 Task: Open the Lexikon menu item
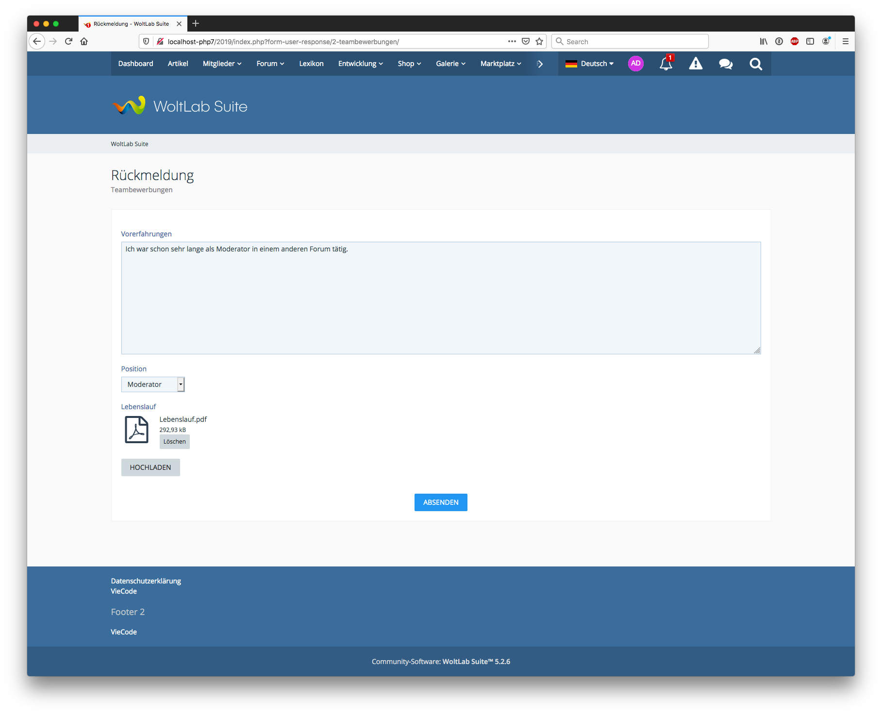coord(311,64)
